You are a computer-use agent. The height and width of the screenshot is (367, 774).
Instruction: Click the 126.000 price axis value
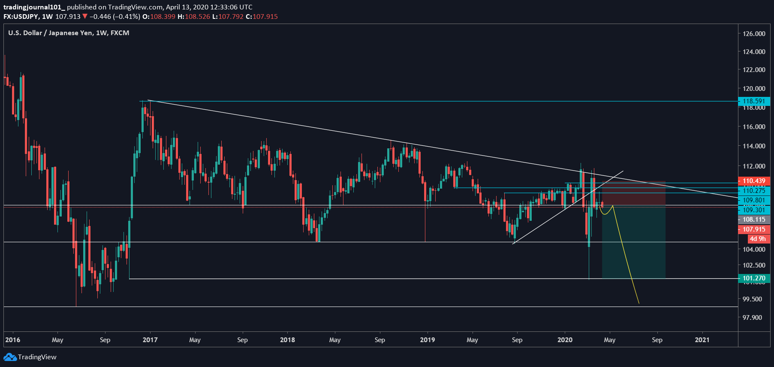[754, 33]
